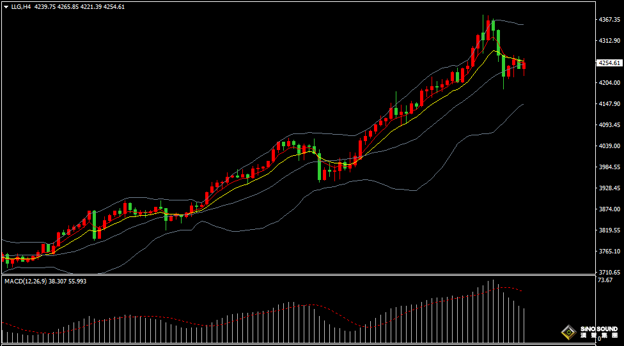This screenshot has height=346, width=624.
Task: Click the upper Bollinger band's right end
Action: pyautogui.click(x=522, y=25)
